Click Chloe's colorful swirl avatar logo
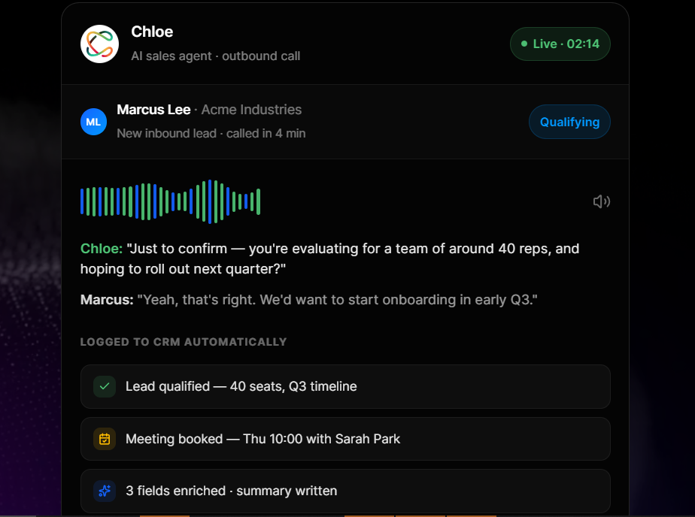Image resolution: width=695 pixels, height=517 pixels. point(100,44)
